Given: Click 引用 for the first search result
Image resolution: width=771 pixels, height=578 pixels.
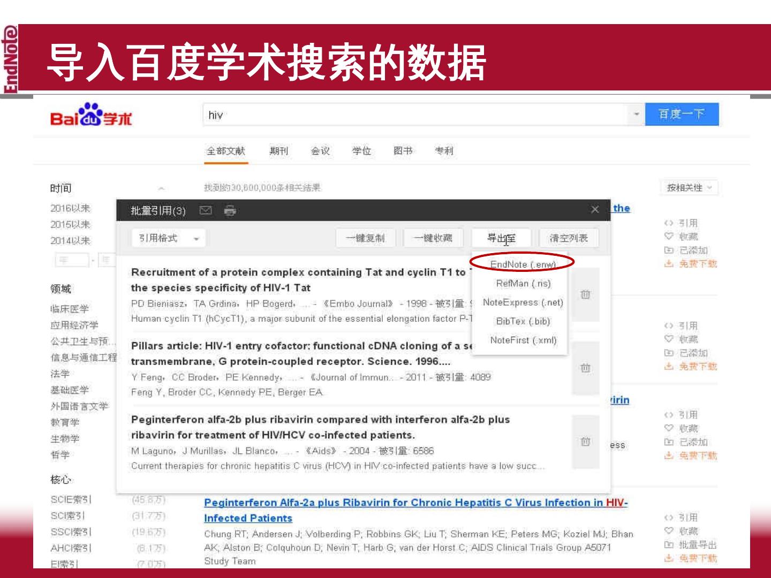Looking at the screenshot, I should (681, 223).
